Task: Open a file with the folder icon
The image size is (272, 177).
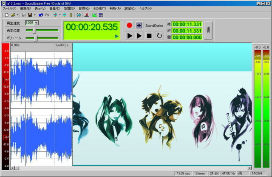Action: [13, 15]
